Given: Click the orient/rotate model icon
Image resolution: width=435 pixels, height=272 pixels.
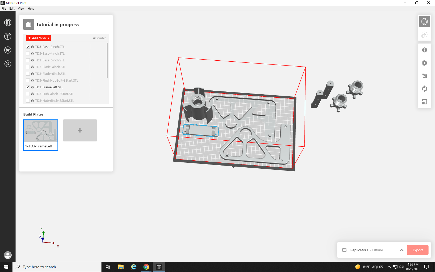Looking at the screenshot, I should click(x=425, y=89).
